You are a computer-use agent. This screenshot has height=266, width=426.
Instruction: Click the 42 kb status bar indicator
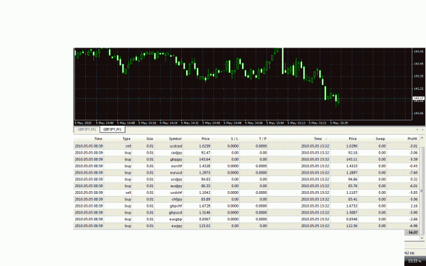[410, 252]
